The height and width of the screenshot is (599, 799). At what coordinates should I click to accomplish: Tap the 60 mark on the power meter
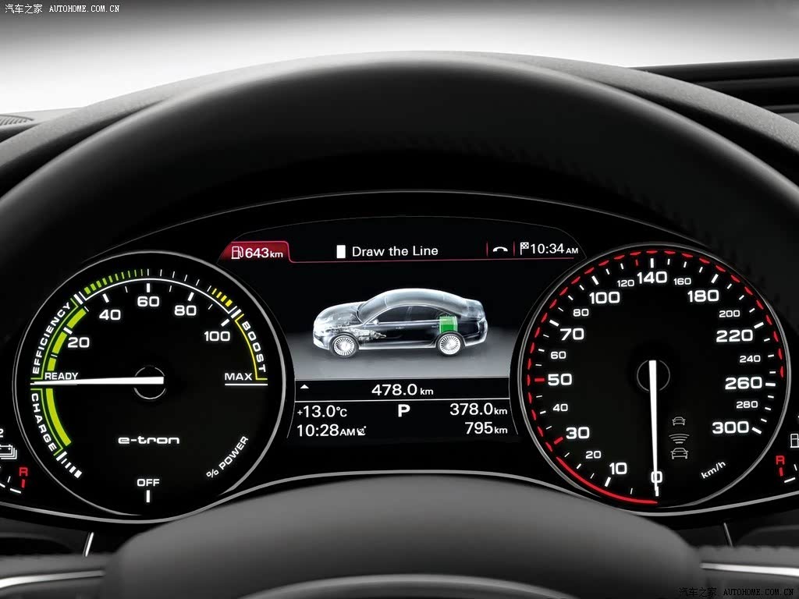point(148,302)
